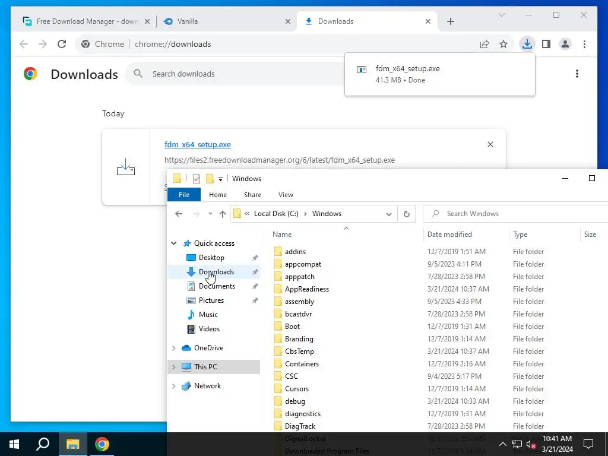
Task: Select the Cursors folder
Action: 297,388
